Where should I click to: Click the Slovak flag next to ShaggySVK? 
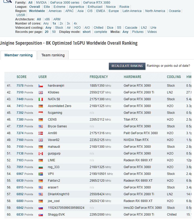coord(41,215)
